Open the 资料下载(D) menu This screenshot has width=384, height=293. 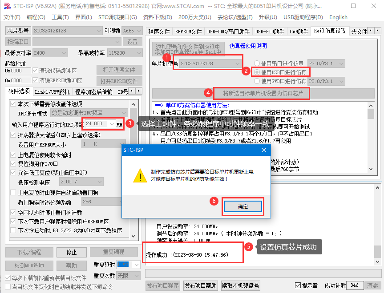[x=158, y=17]
